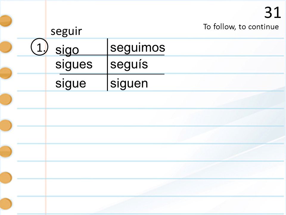Click the slide number 31
Image resolution: width=286 pixels, height=215 pixels.
pos(273,13)
